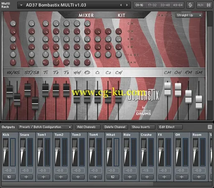Switch to instrument page 17-32
Viewport: 214px width, 188px height.
click(152, 5)
